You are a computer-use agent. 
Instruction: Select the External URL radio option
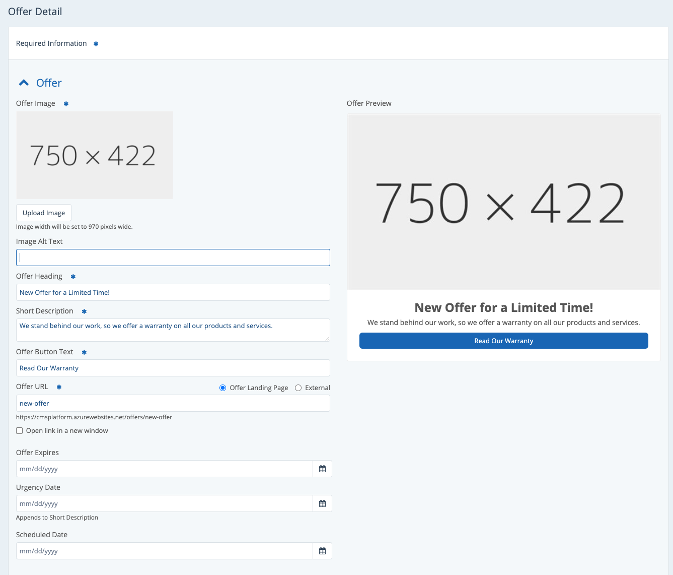pyautogui.click(x=298, y=388)
